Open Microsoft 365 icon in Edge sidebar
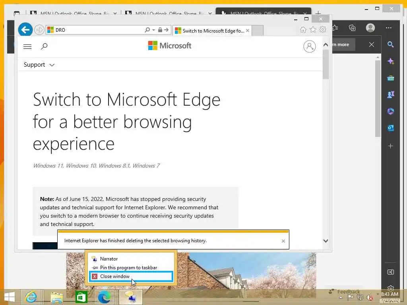Image resolution: width=407 pixels, height=305 pixels. click(x=390, y=111)
